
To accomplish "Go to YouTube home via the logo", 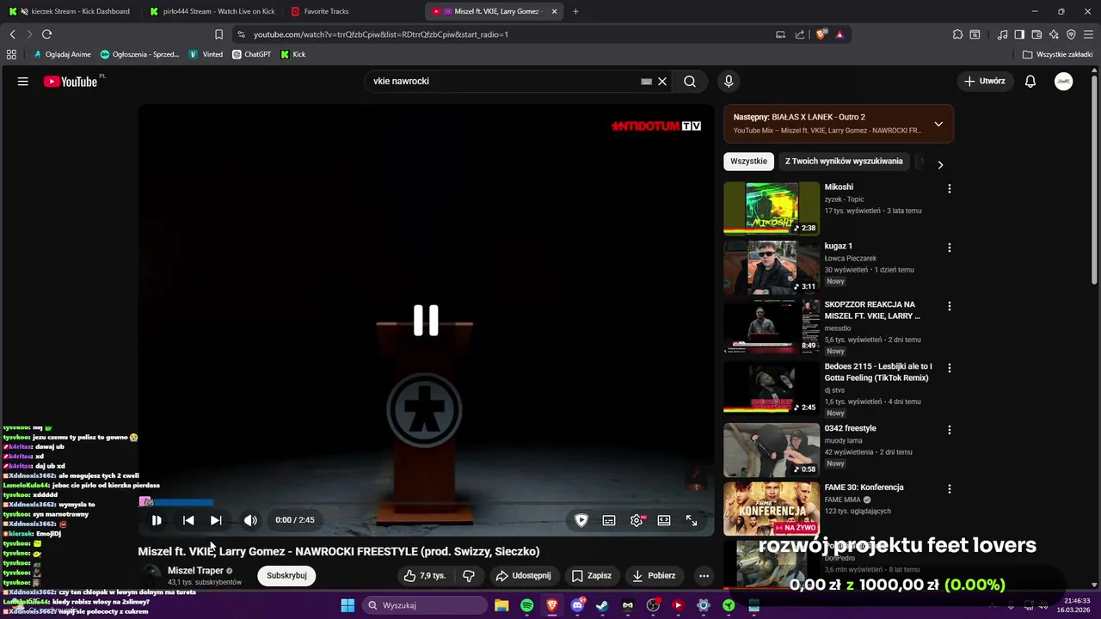I will [71, 82].
